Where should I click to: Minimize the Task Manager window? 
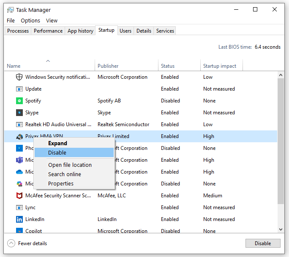[236, 9]
